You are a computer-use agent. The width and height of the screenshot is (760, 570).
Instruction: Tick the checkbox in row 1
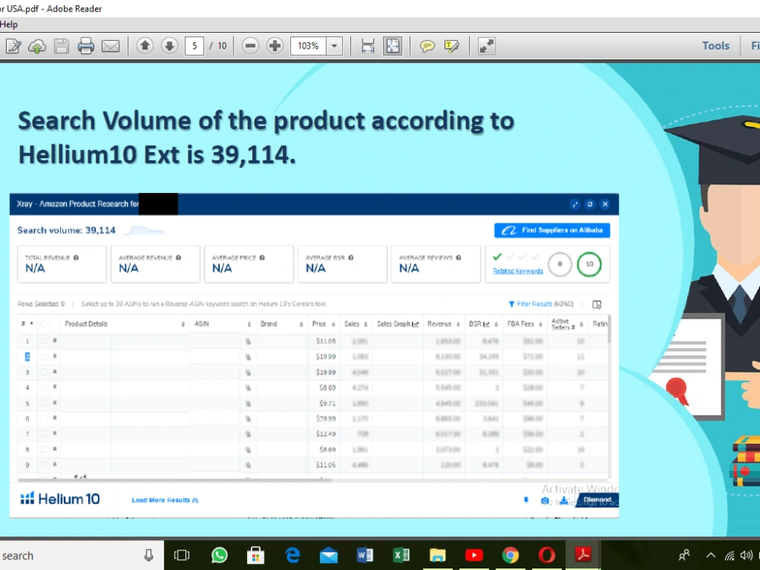click(43, 341)
